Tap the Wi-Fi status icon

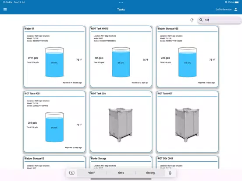click(x=226, y=2)
